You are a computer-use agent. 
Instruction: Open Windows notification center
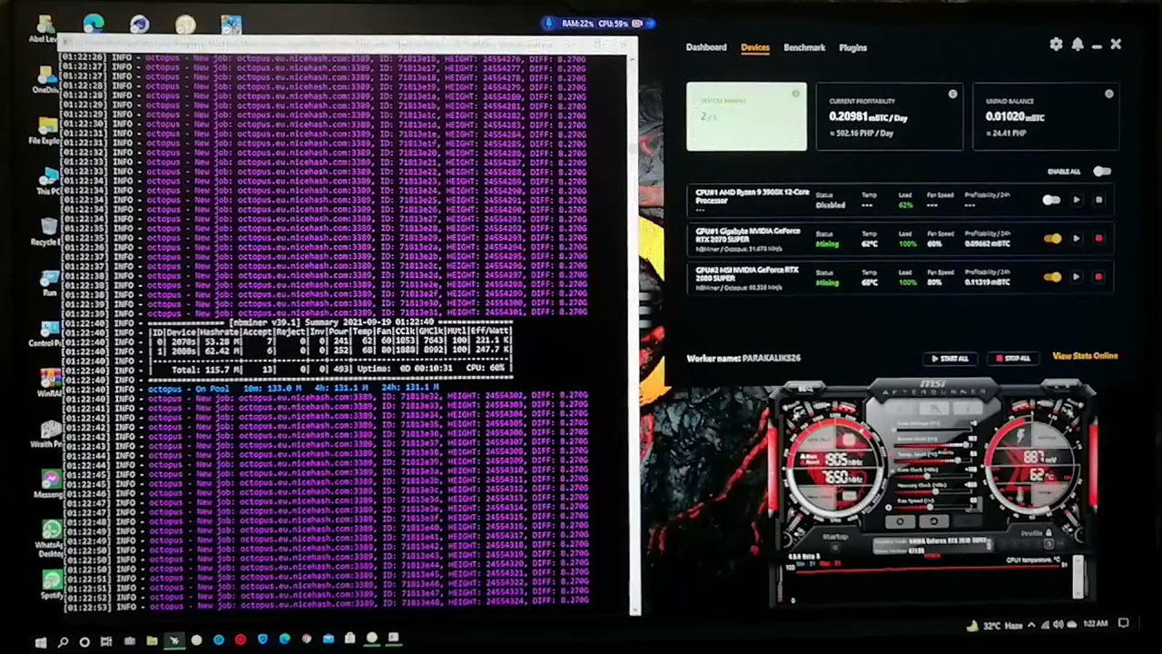1123,624
